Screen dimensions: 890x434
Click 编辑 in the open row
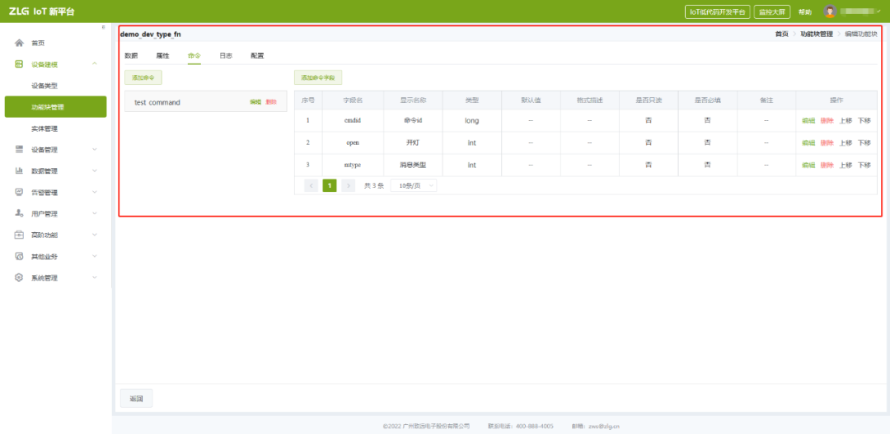tap(808, 143)
